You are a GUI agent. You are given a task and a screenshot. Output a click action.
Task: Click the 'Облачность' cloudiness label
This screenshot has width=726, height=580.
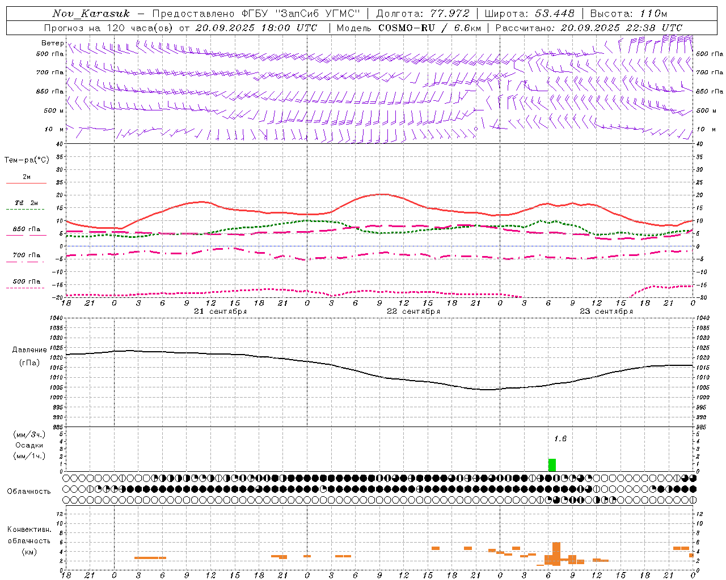pos(28,492)
